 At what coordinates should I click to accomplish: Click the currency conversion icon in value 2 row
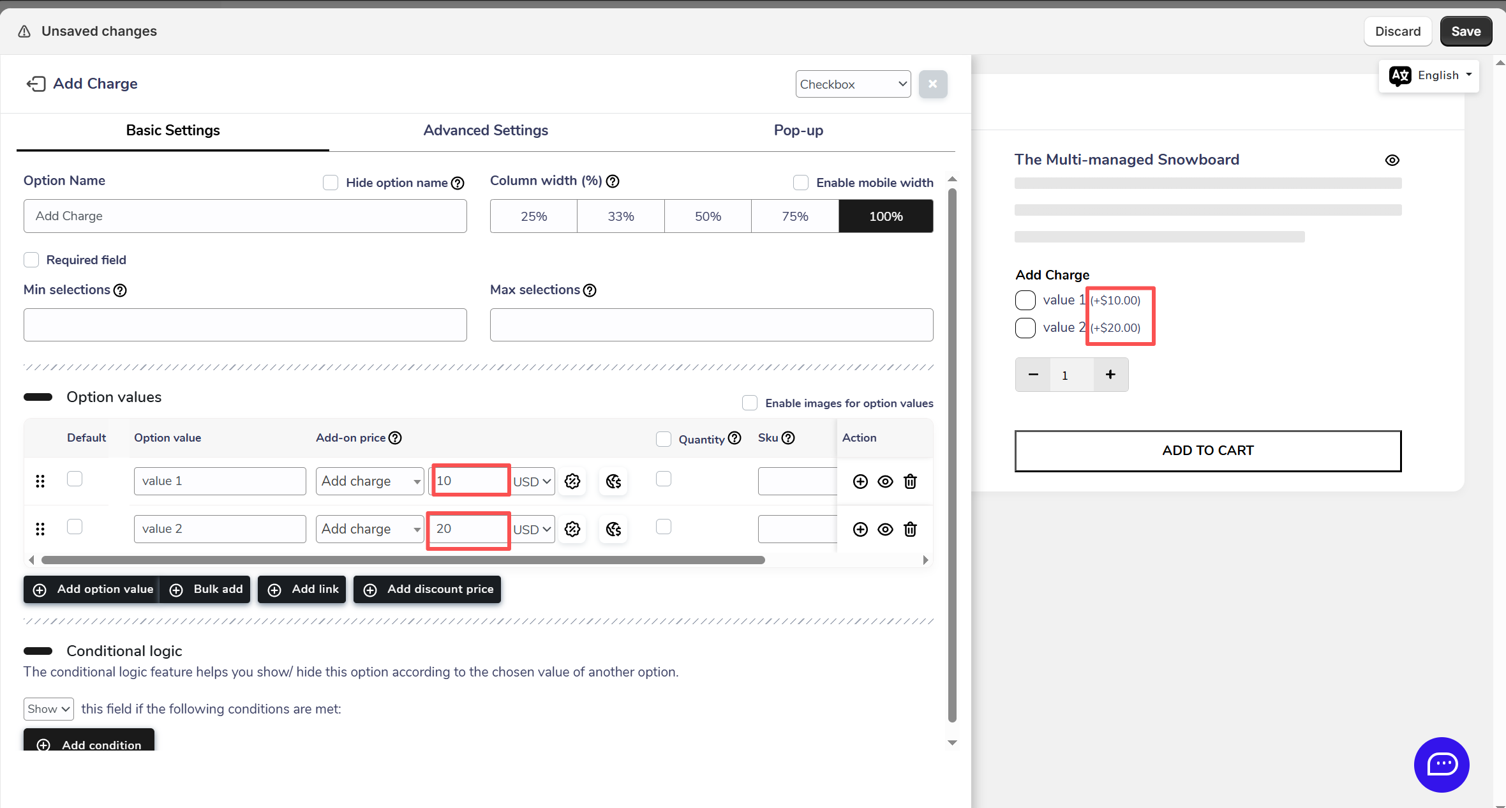613,529
